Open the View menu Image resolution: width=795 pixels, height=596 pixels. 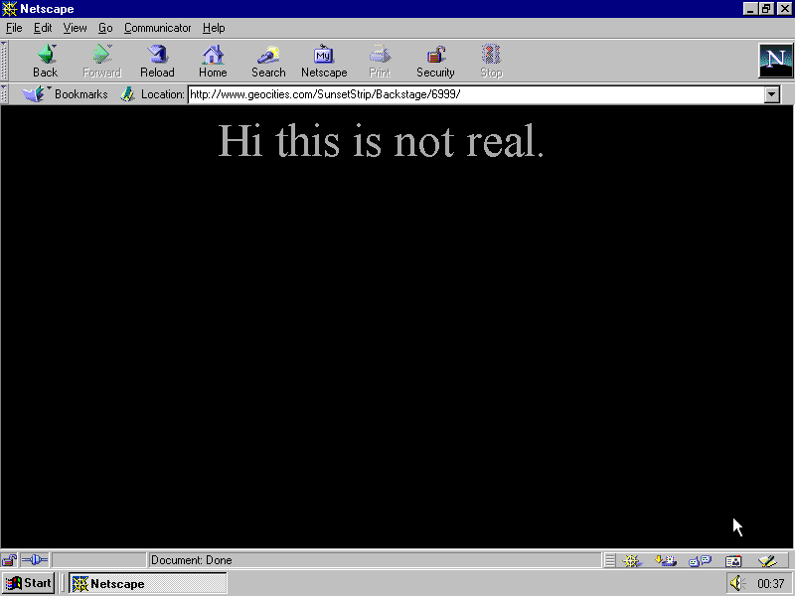coord(75,28)
